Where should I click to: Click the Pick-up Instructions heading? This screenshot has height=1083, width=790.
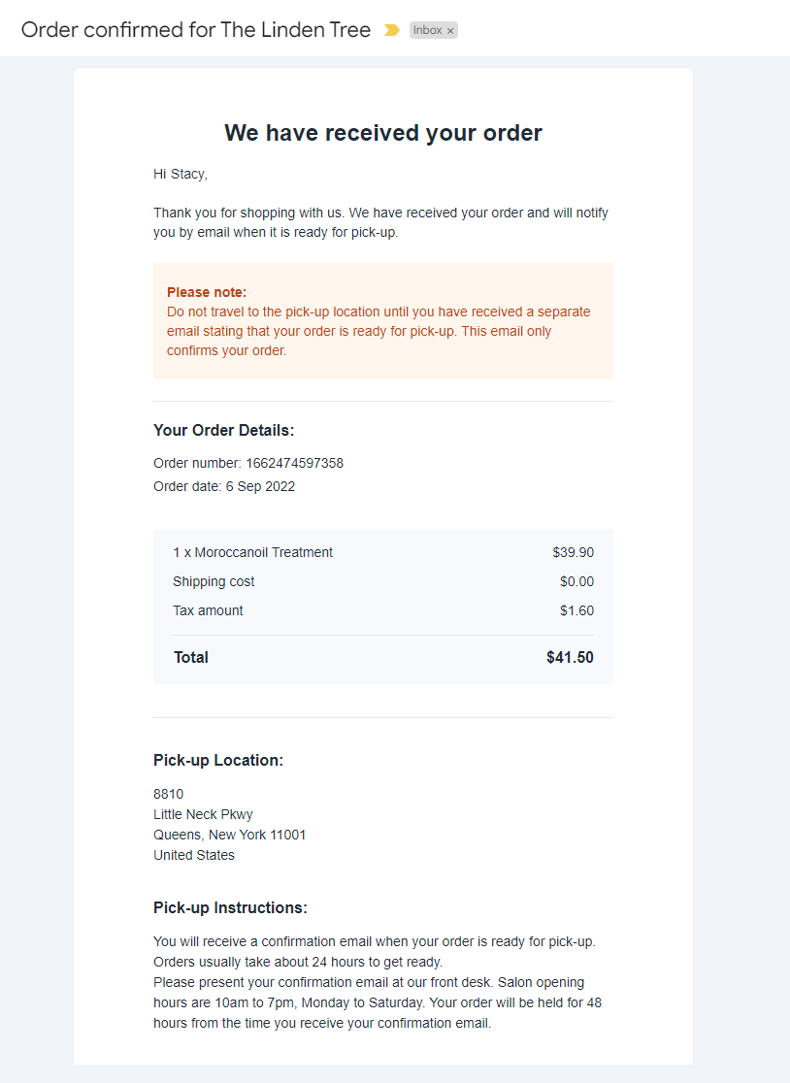tap(231, 907)
